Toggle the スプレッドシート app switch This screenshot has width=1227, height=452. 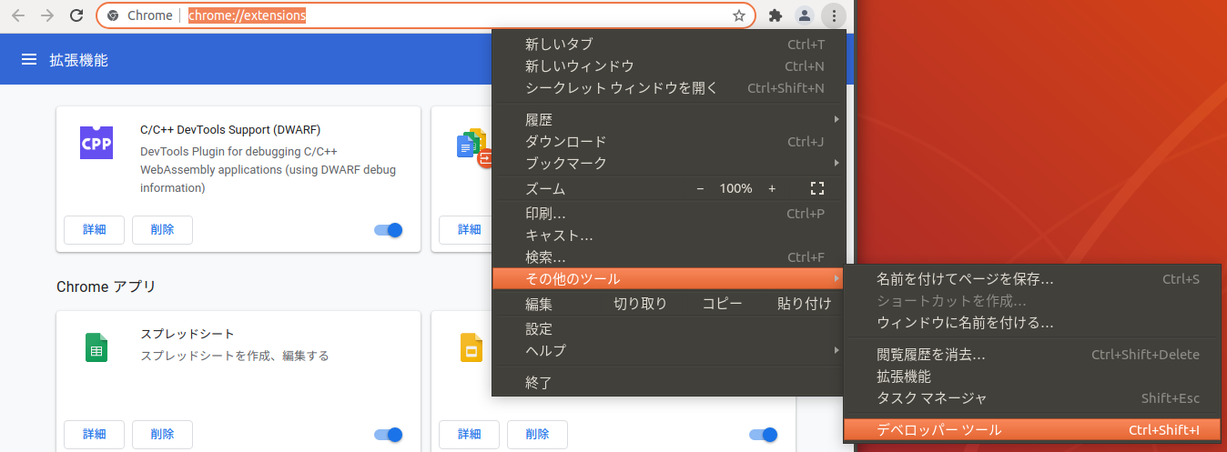[389, 435]
